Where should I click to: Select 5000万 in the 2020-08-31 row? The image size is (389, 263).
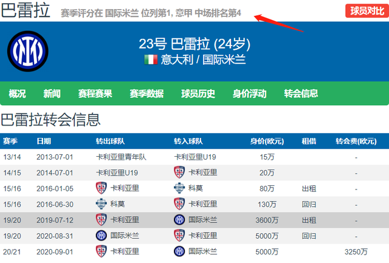pos(267,236)
